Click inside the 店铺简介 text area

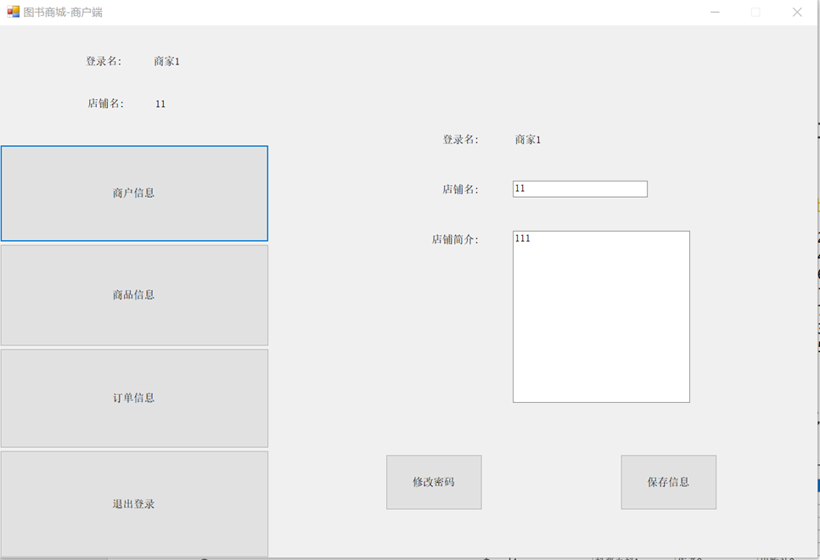pos(601,316)
